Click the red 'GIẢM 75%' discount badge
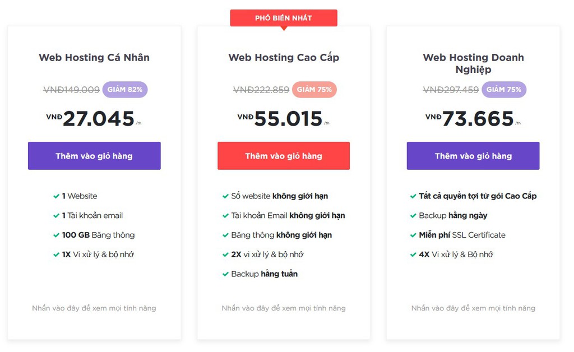 click(314, 90)
